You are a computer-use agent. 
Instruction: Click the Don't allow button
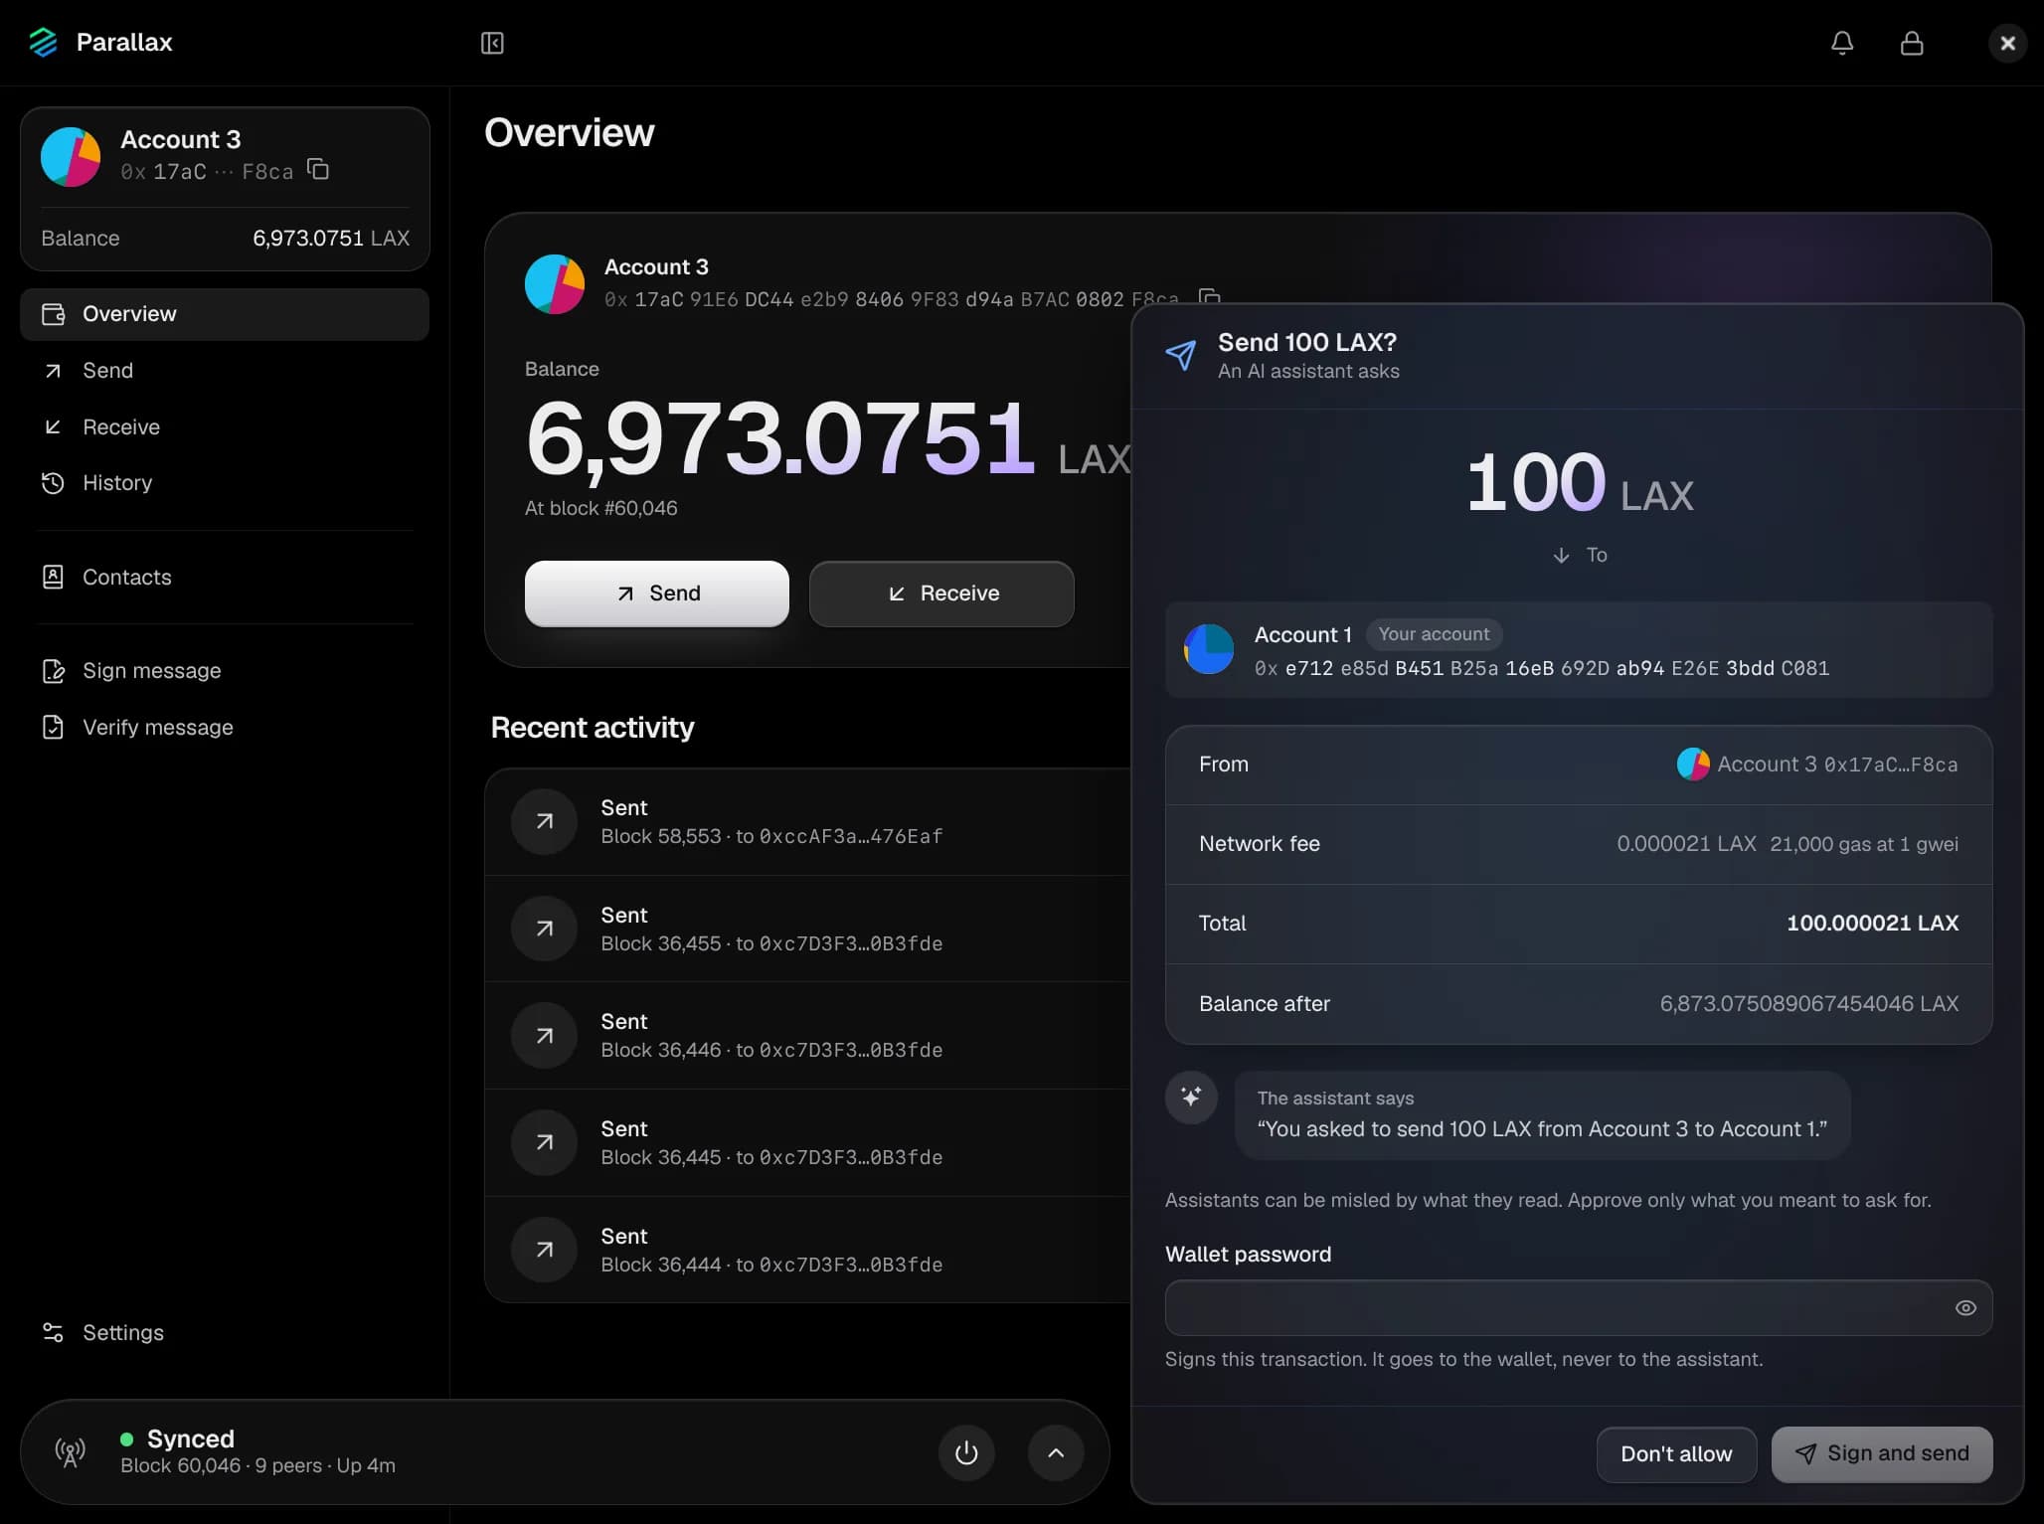click(1676, 1454)
